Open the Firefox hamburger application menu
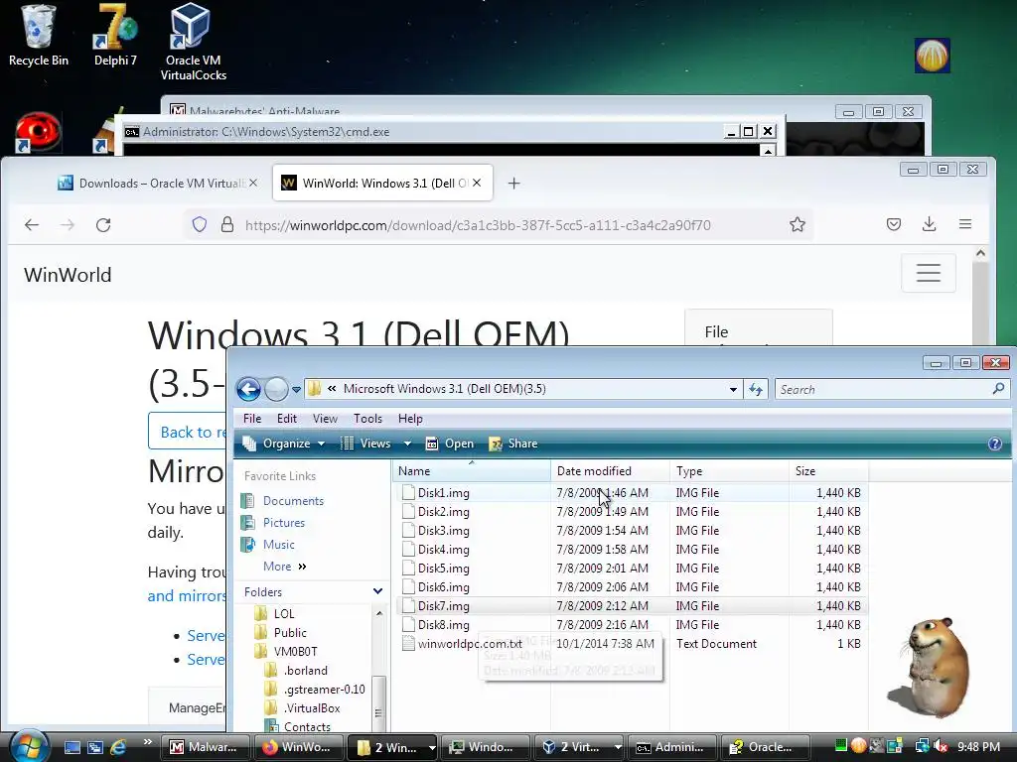1017x762 pixels. click(x=965, y=224)
